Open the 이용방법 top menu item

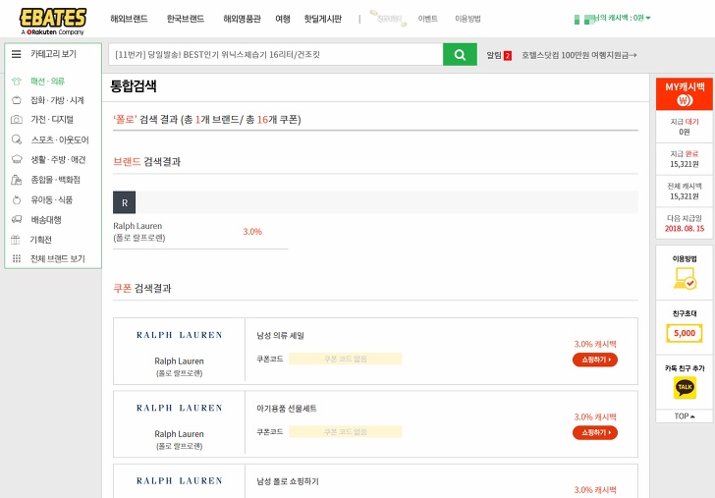pos(467,19)
